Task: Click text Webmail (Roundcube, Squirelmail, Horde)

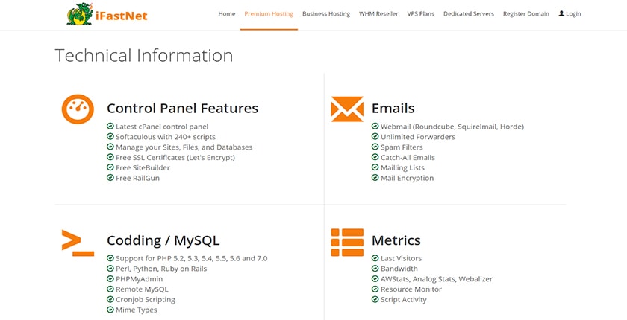Action: pos(452,127)
